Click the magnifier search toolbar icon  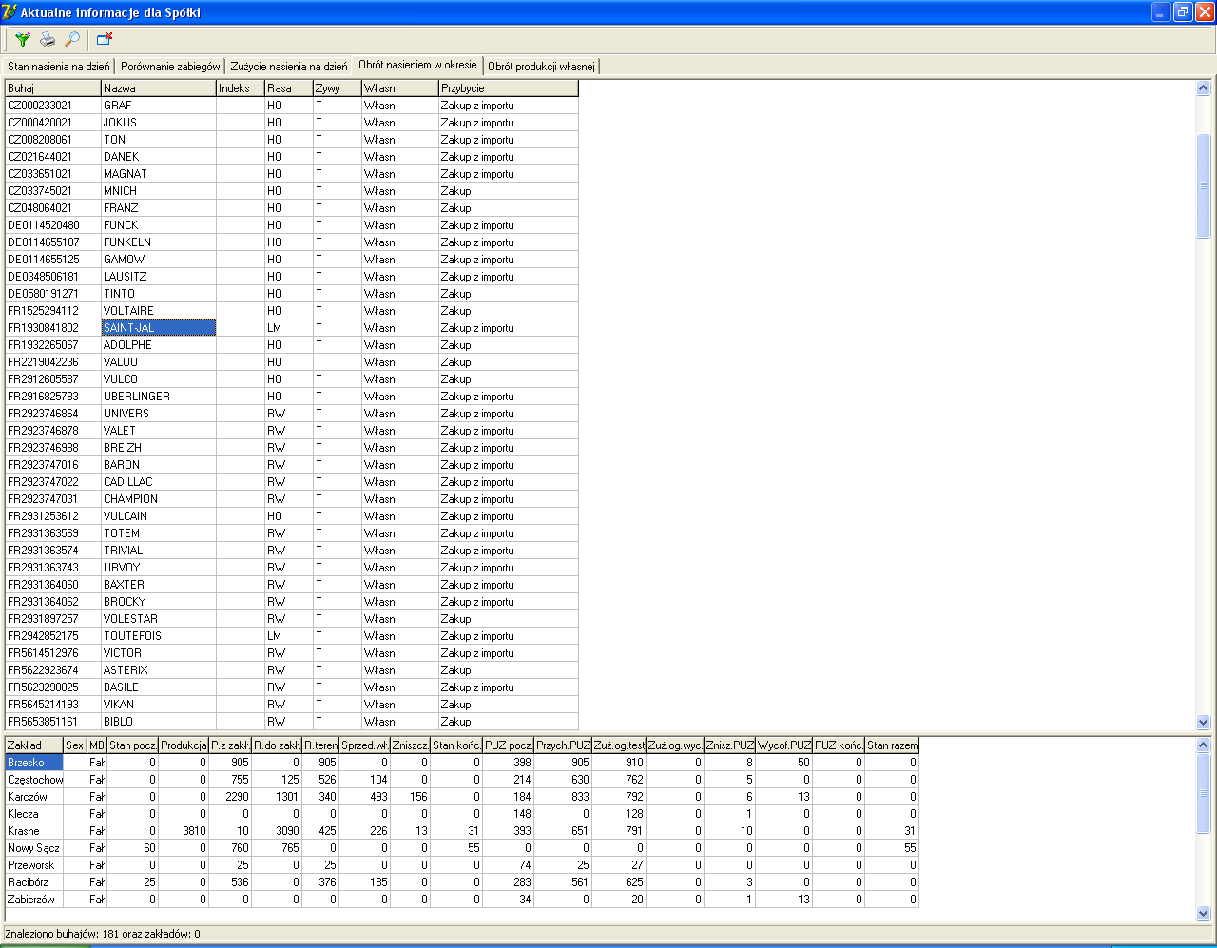pos(72,40)
